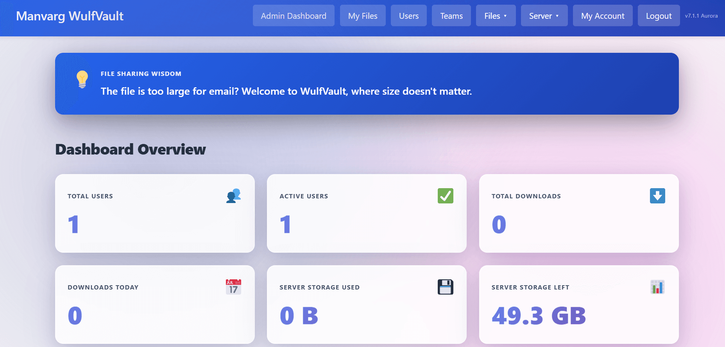
Task: Click the Total Downloads count value
Action: [x=499, y=224]
